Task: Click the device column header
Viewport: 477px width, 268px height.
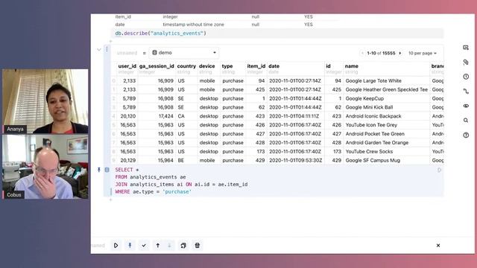Action: [207, 66]
